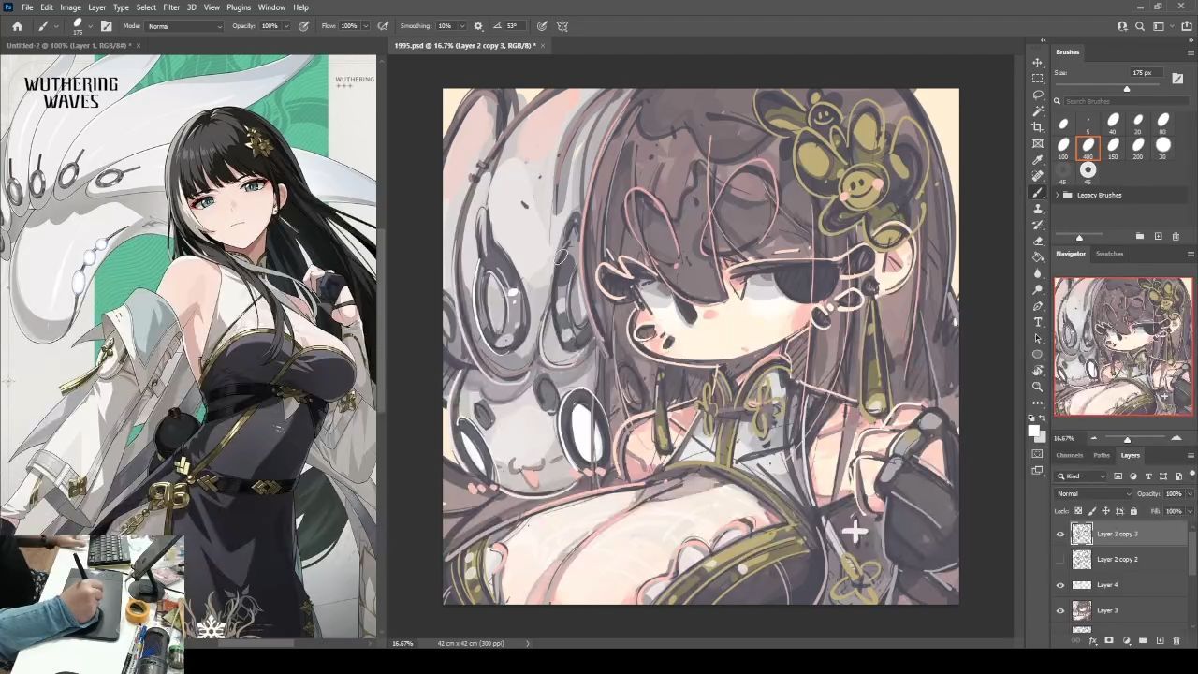Select the Eraser tool

tap(1038, 241)
